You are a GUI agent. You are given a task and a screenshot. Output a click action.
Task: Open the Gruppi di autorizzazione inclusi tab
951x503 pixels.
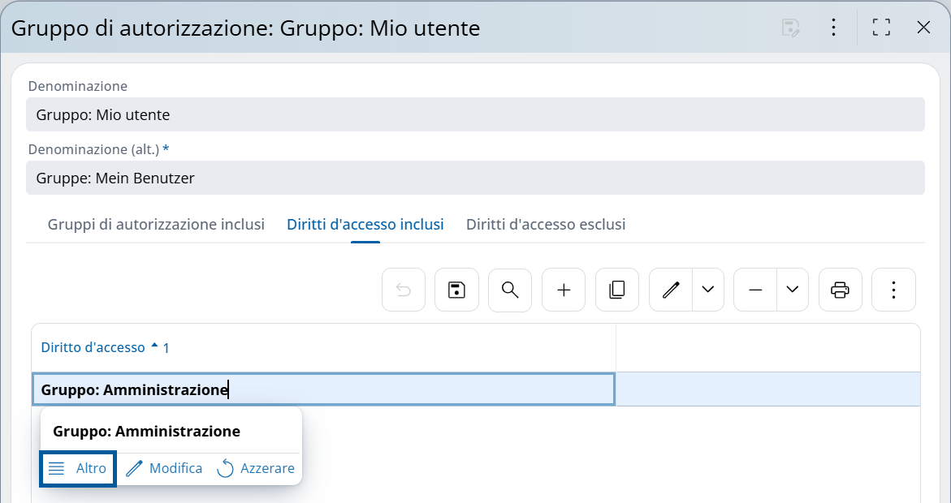point(154,225)
